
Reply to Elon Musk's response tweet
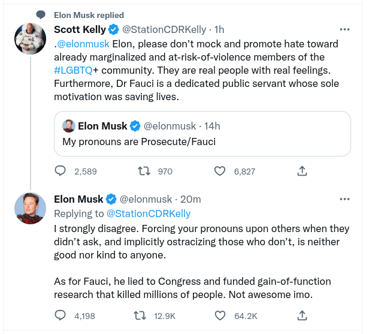click(x=60, y=315)
